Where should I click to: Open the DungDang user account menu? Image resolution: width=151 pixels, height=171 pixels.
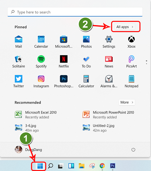click(28, 150)
